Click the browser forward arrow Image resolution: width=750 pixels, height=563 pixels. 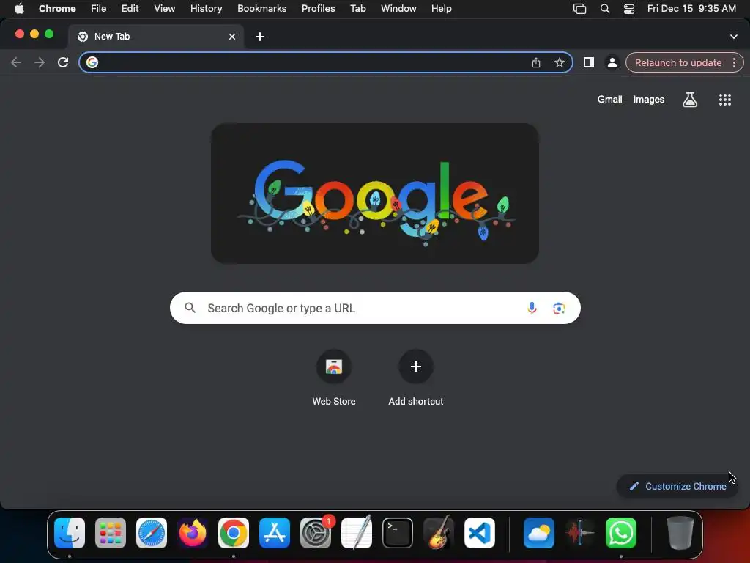40,63
